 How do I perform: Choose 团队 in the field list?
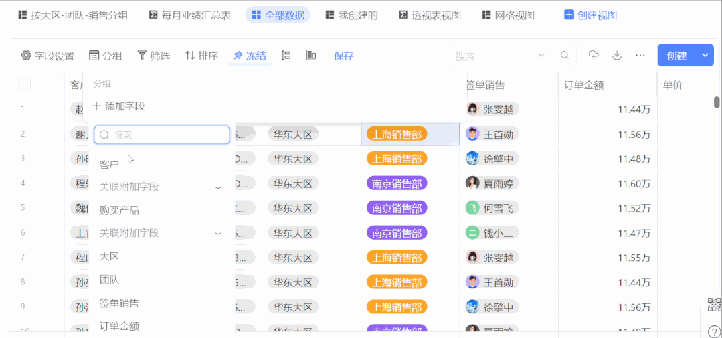pyautogui.click(x=109, y=280)
